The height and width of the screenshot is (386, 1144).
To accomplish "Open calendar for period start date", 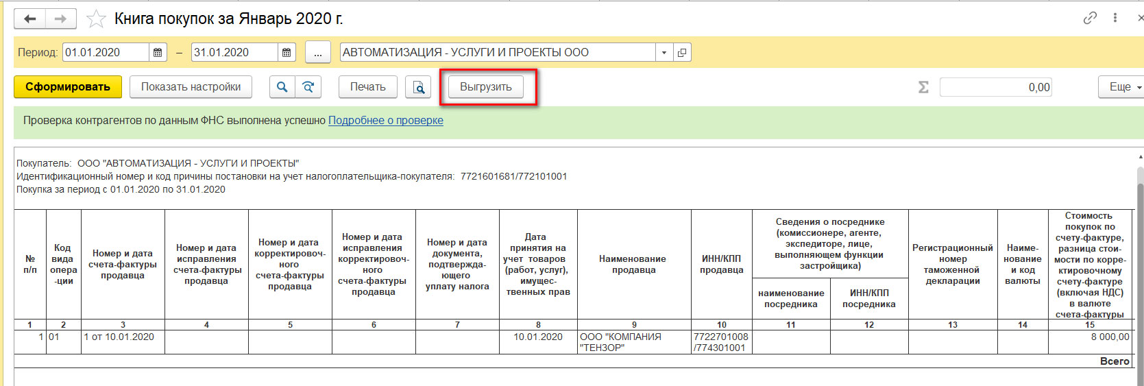I will 158,52.
